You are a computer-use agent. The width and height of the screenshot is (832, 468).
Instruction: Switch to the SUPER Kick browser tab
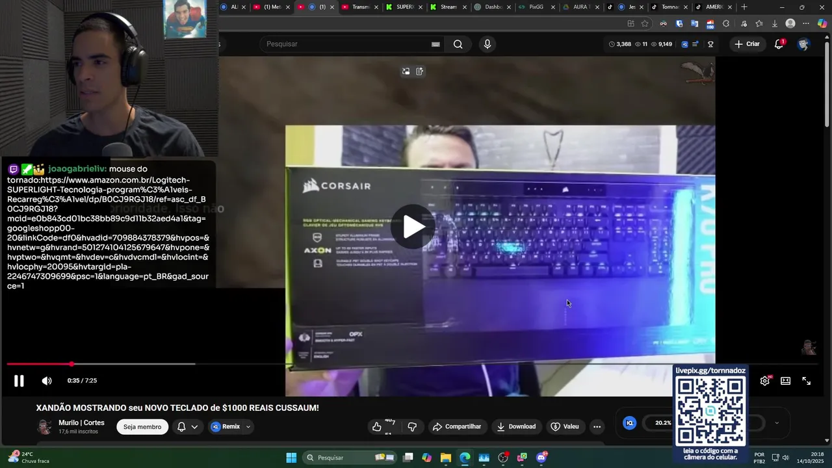pyautogui.click(x=404, y=7)
